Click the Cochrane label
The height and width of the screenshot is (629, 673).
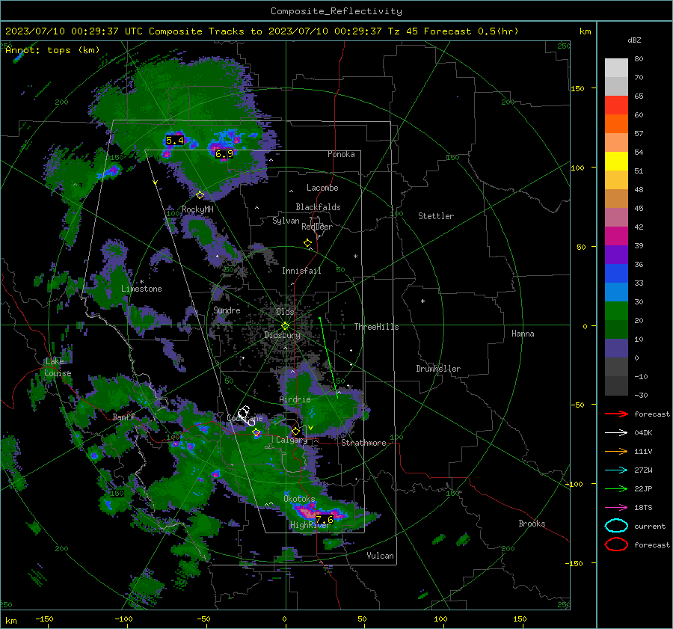click(x=245, y=418)
